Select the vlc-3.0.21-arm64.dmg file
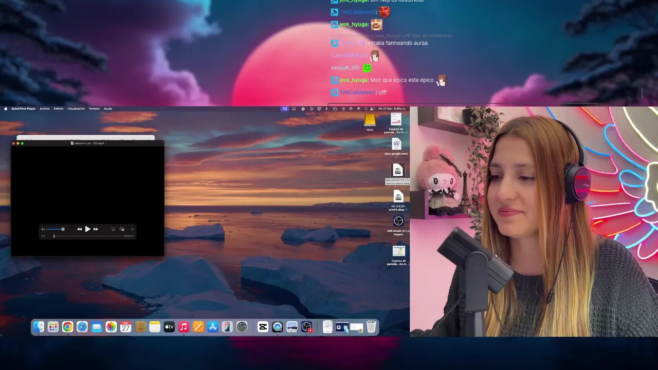This screenshot has width=658, height=370. (x=398, y=200)
